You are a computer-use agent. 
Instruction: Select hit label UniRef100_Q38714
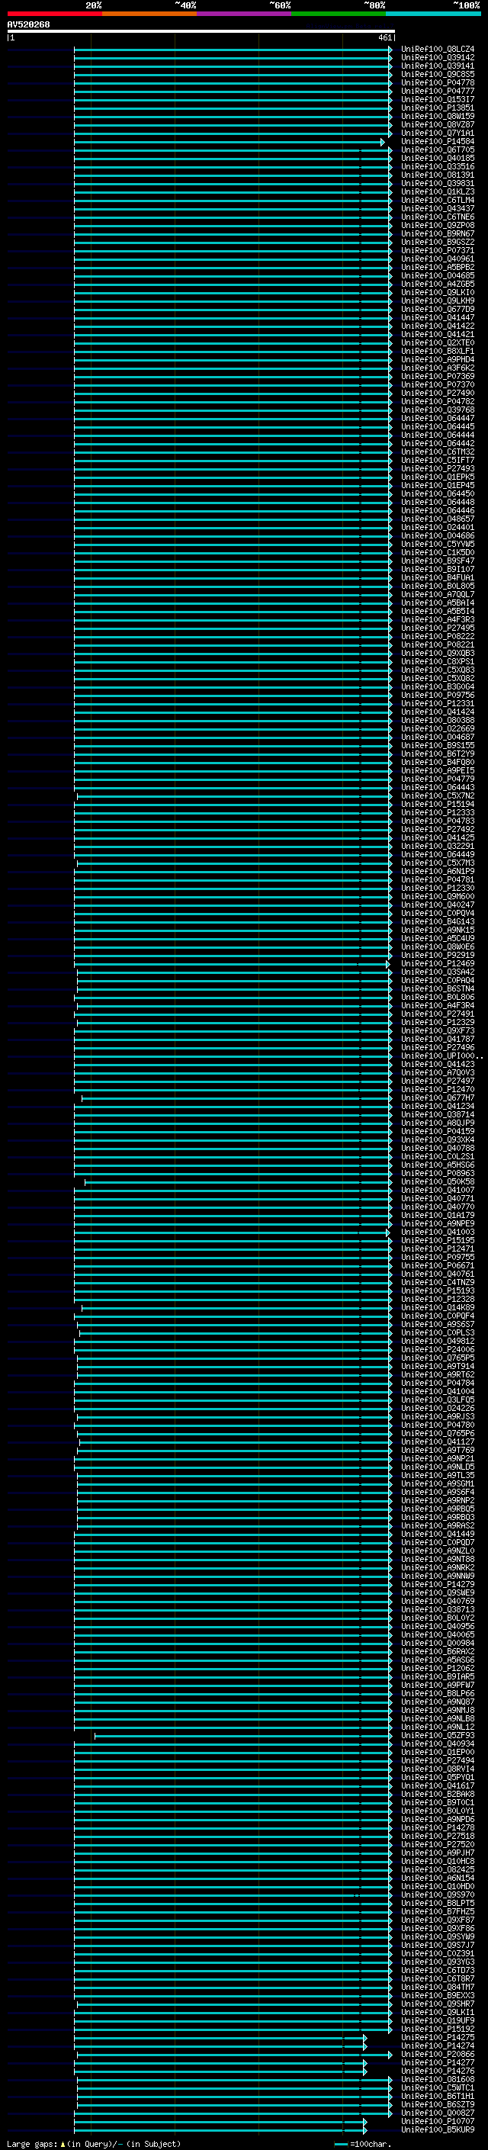[x=437, y=1115]
